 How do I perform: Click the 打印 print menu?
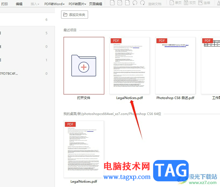pyautogui.click(x=5, y=4)
